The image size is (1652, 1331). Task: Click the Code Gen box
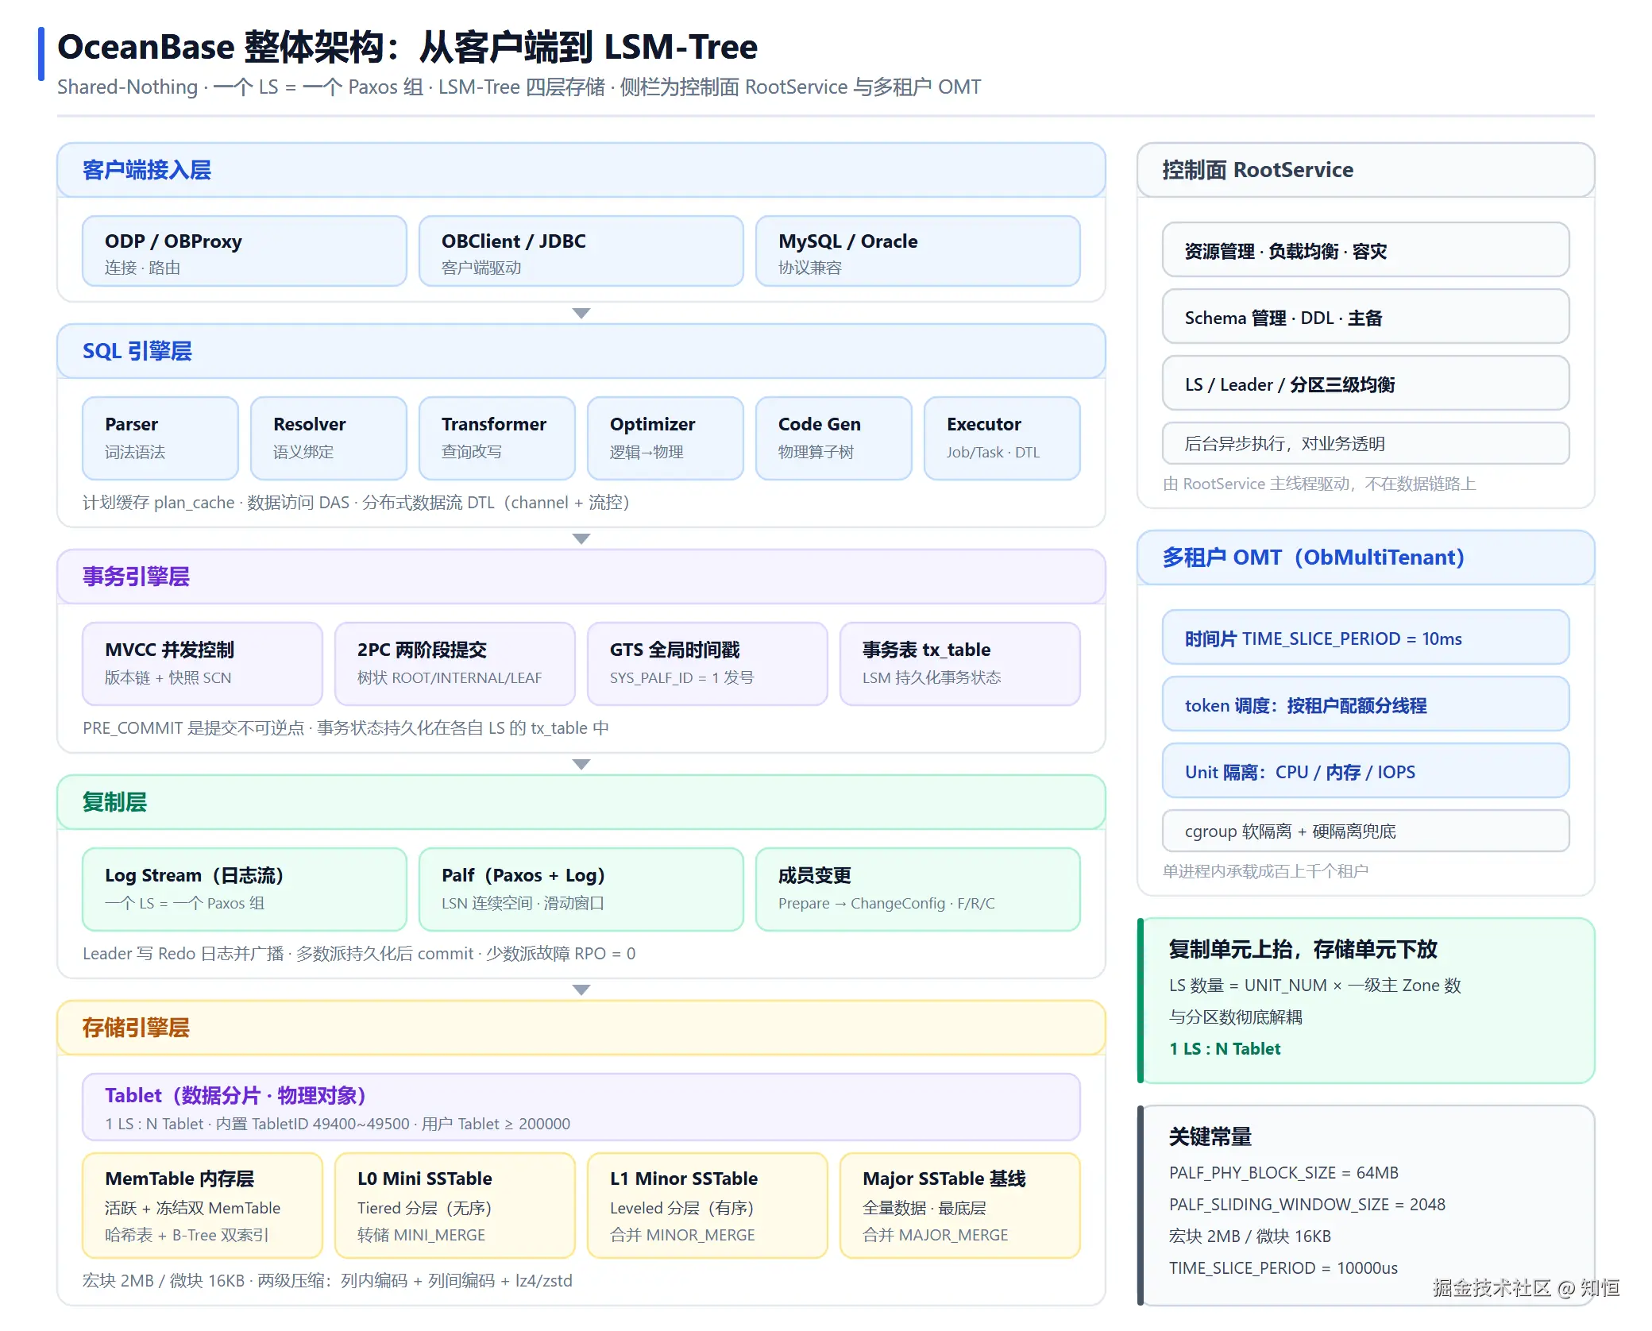coord(834,438)
